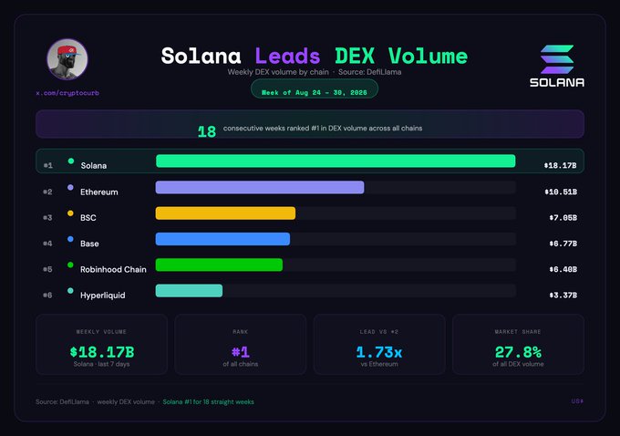This screenshot has height=436, width=620.
Task: Click the yellow dot beside BSC
Action: pyautogui.click(x=70, y=213)
